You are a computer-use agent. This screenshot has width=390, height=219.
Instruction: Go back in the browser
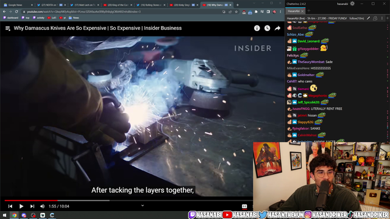(x=4, y=12)
